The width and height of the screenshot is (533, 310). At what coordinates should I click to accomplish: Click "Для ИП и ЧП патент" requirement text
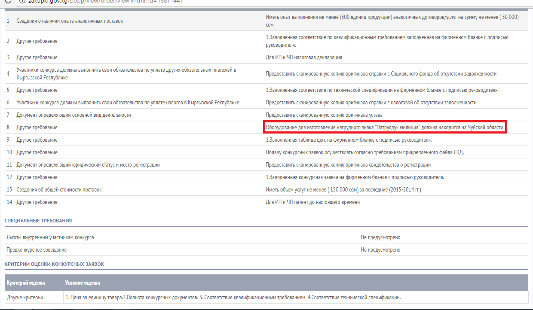(x=312, y=202)
